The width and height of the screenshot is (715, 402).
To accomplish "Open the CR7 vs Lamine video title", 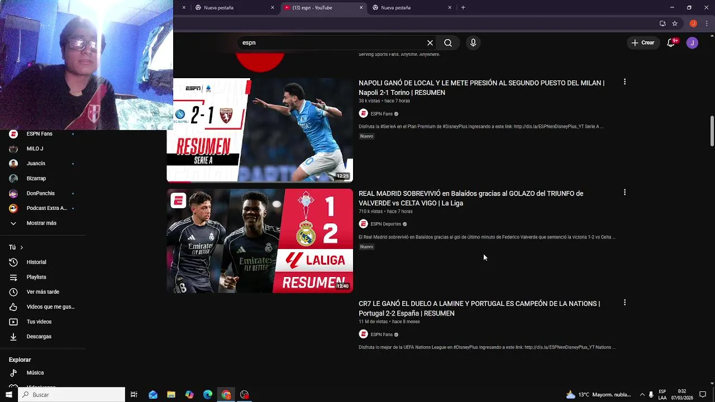I will (x=479, y=308).
